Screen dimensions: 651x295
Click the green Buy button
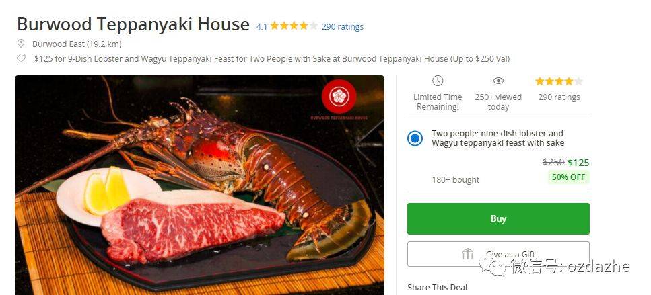[x=498, y=218]
